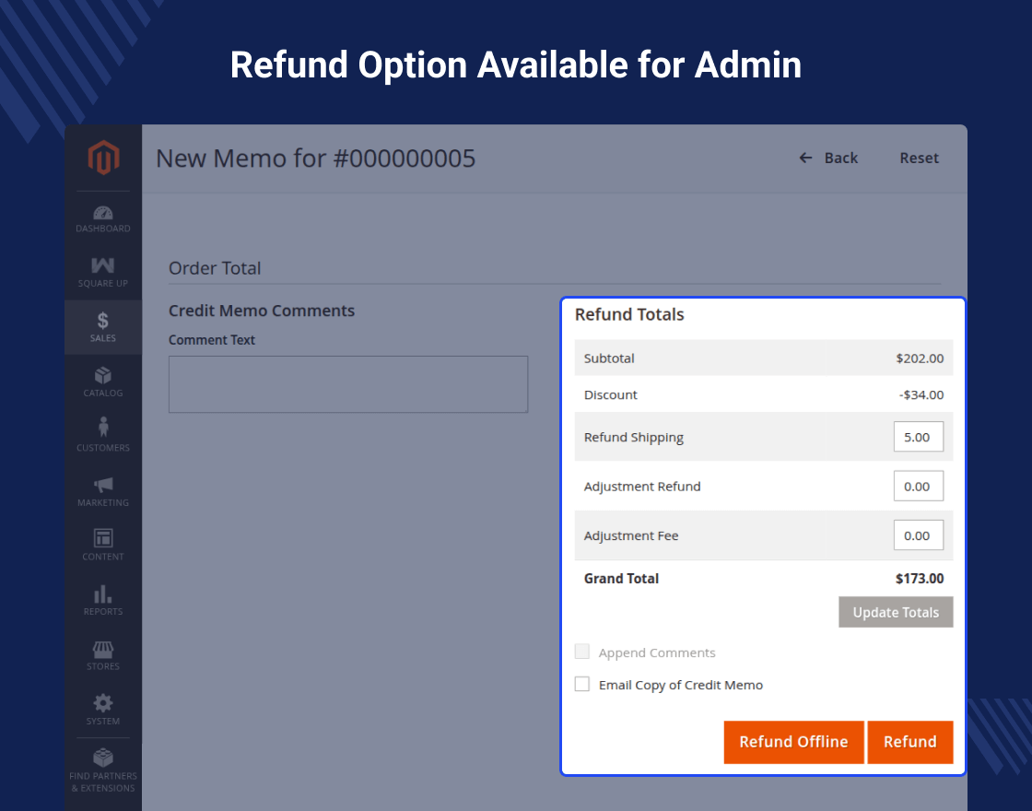Open the Customers person icon
The width and height of the screenshot is (1032, 811).
tap(103, 429)
